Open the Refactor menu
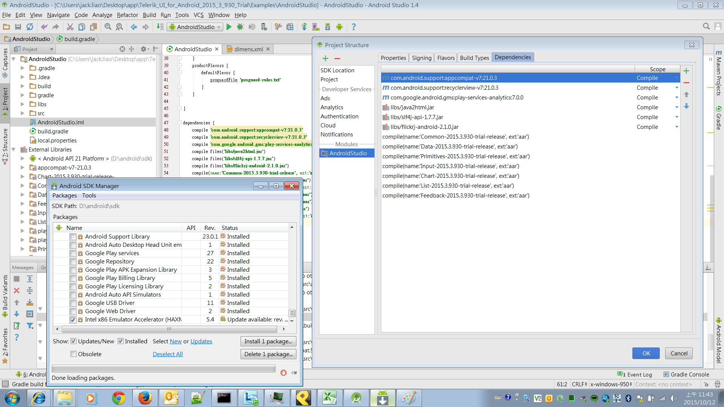The width and height of the screenshot is (724, 407). click(x=127, y=15)
